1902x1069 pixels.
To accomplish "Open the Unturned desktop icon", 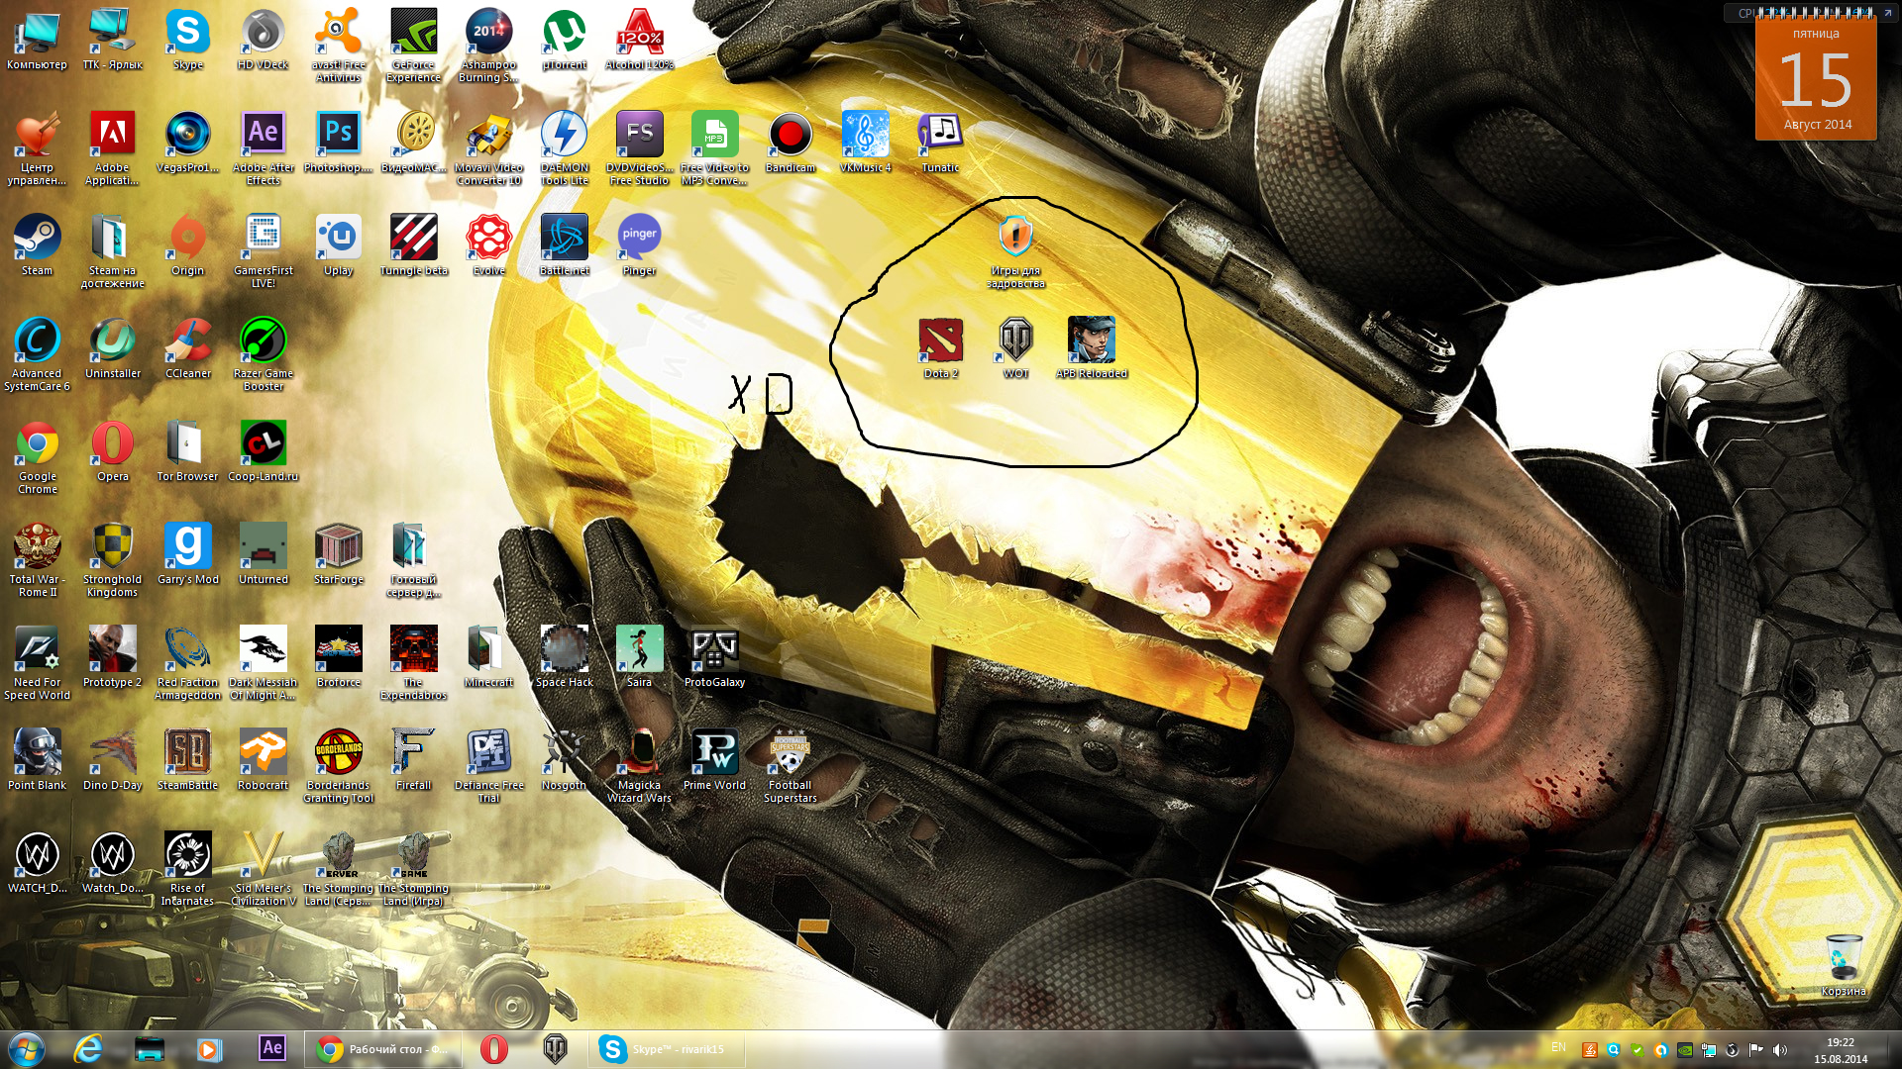I will 263,553.
